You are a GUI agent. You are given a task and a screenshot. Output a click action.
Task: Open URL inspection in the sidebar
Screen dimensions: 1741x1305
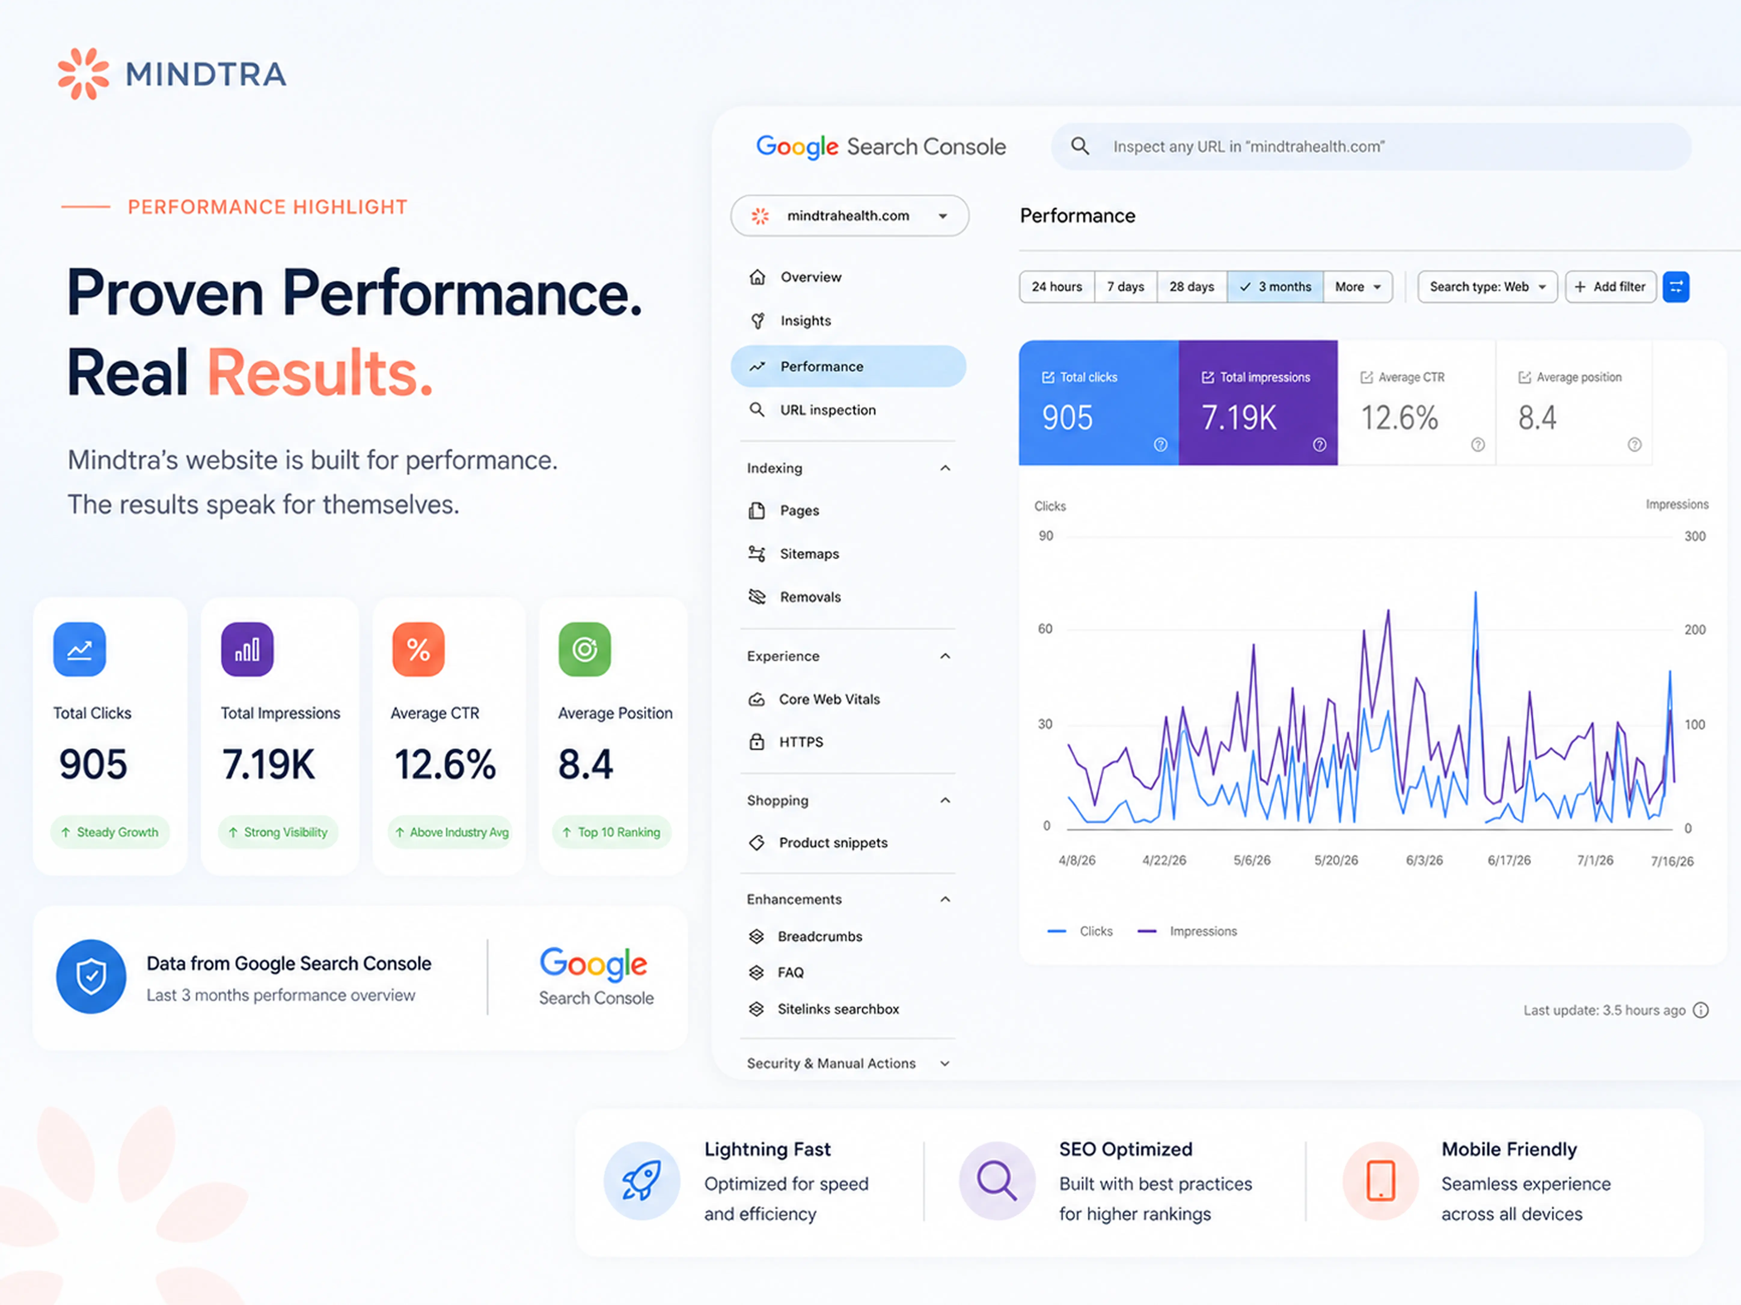point(849,410)
